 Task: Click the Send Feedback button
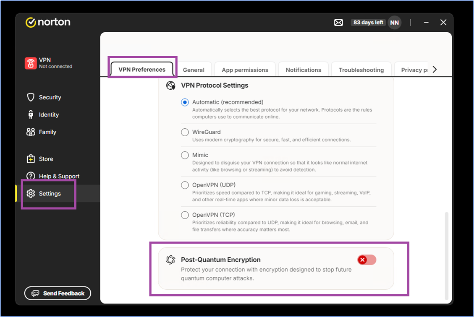[58, 293]
